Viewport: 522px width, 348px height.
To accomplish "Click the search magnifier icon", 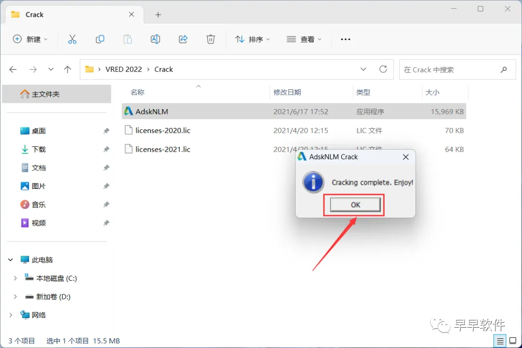I will [x=504, y=70].
